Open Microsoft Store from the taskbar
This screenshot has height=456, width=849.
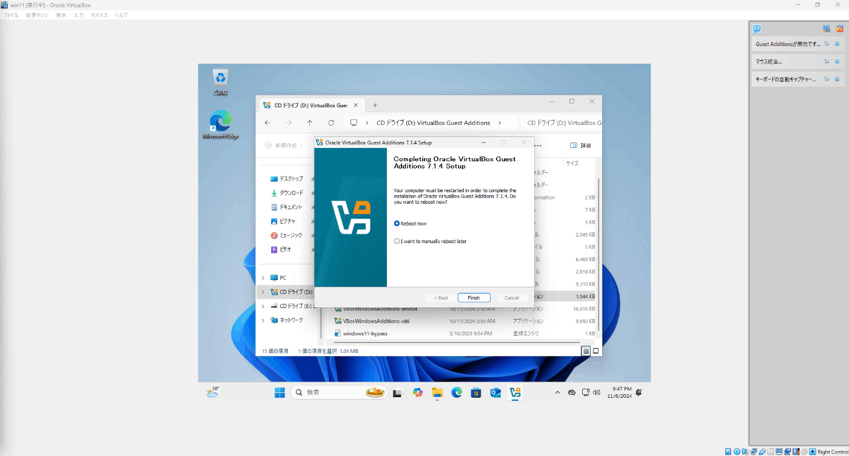(x=476, y=393)
